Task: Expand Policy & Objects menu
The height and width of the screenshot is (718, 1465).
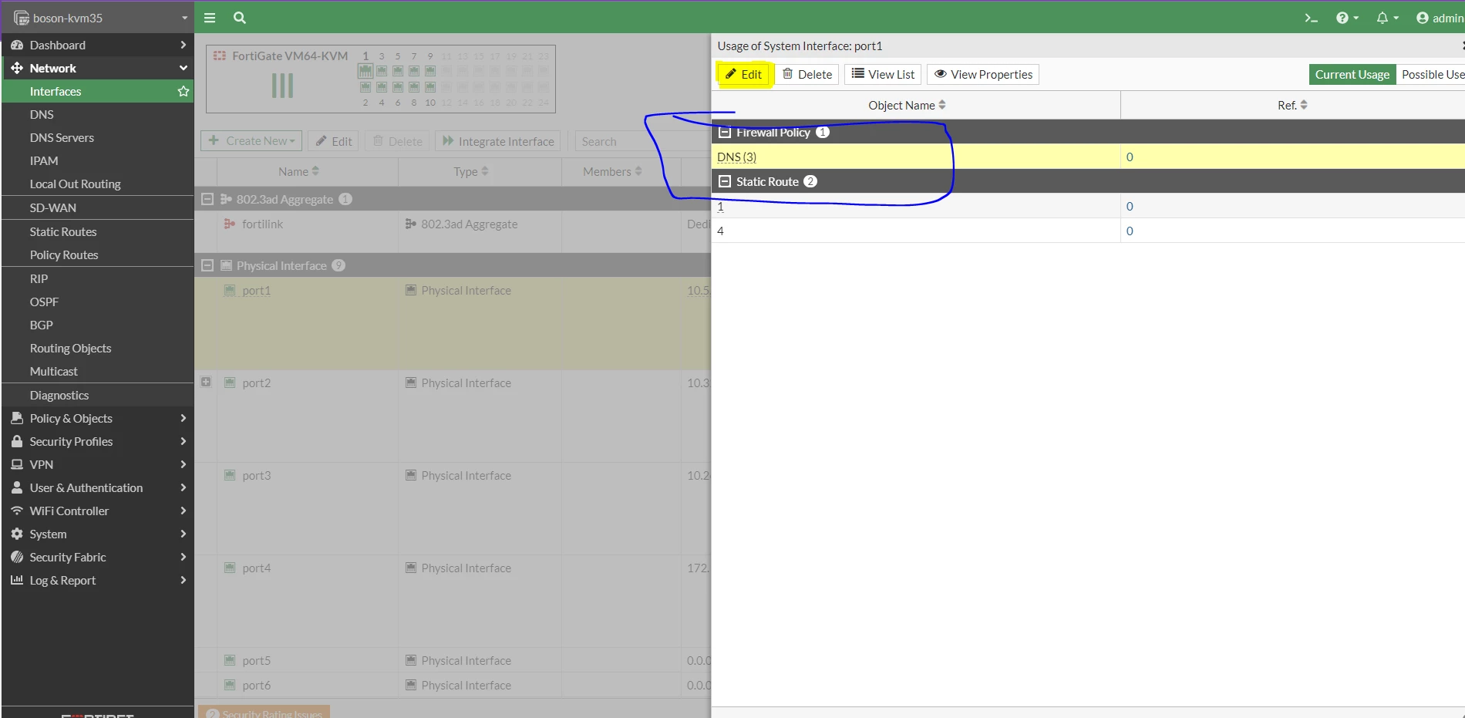Action: [98, 418]
